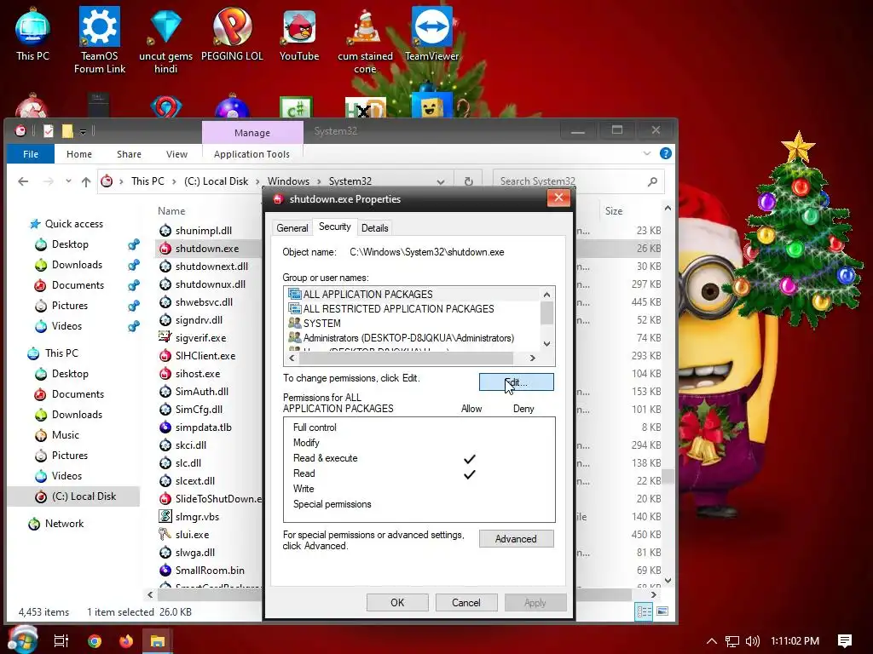Select the uncut gems hindi desktop icon

[x=165, y=40]
